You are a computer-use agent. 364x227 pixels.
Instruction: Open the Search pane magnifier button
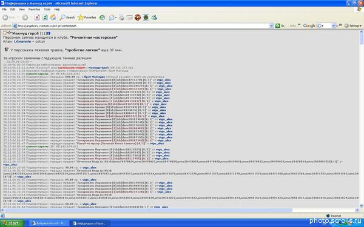pos(67,18)
